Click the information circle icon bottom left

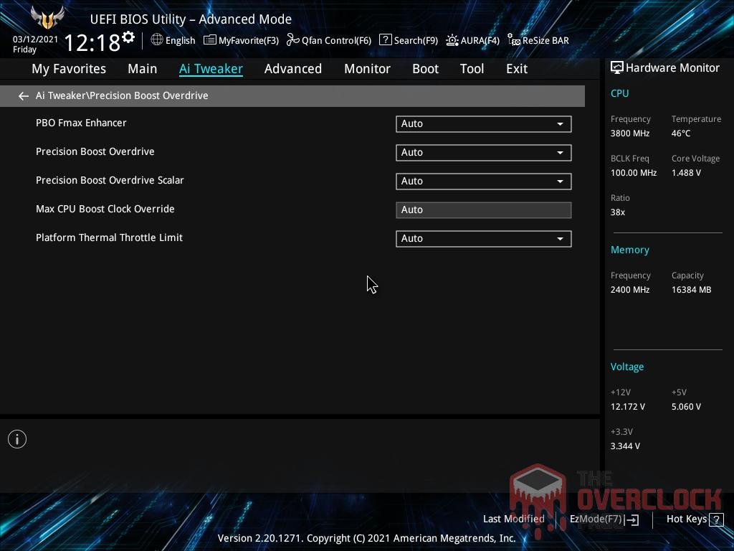click(x=17, y=438)
